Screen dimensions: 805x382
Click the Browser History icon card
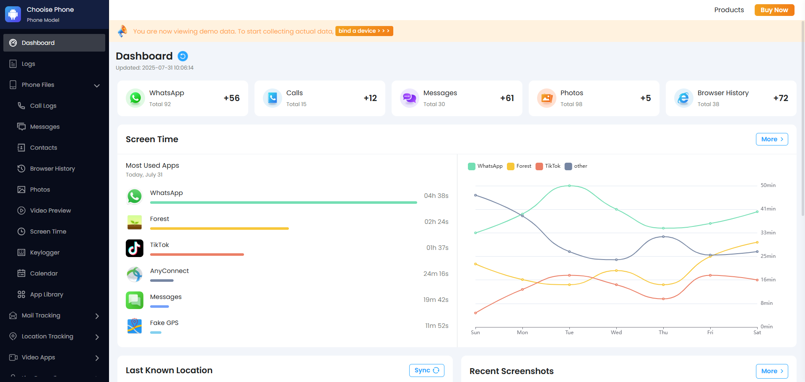coord(683,98)
